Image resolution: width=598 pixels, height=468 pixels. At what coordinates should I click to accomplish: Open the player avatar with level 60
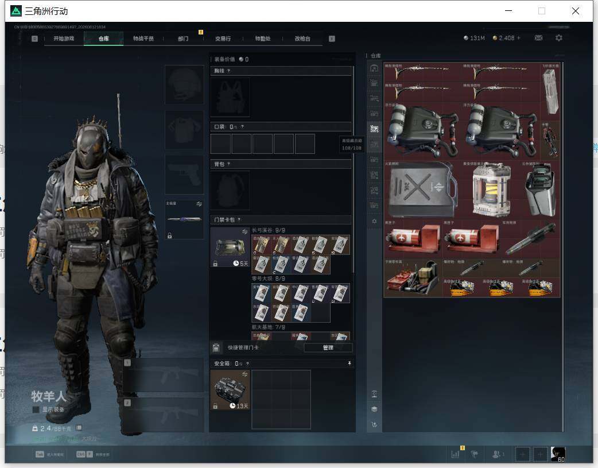click(558, 454)
